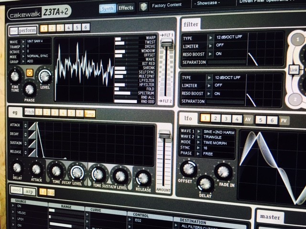Select oscillator 1 button

coord(44,29)
